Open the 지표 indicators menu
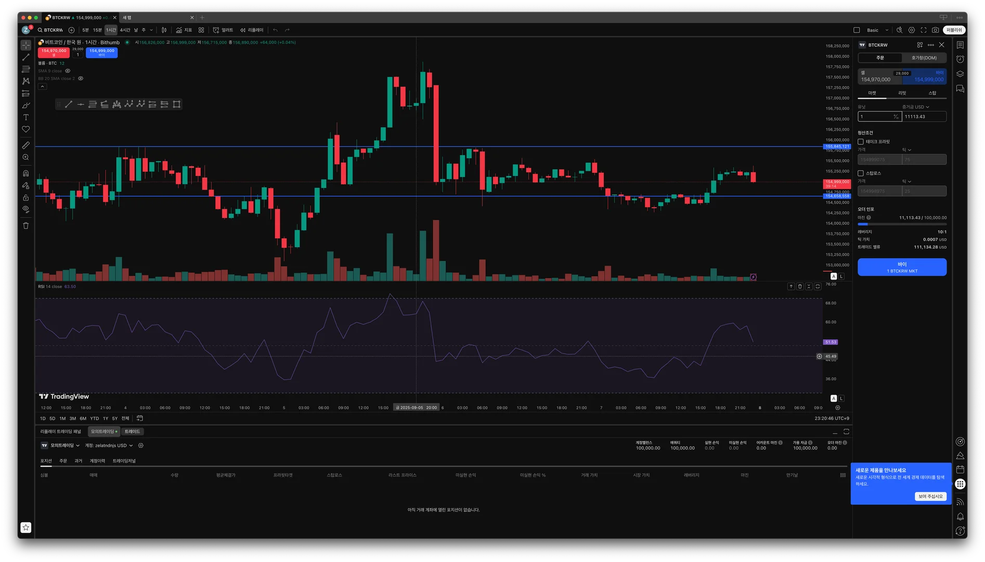This screenshot has height=562, width=985. 184,30
